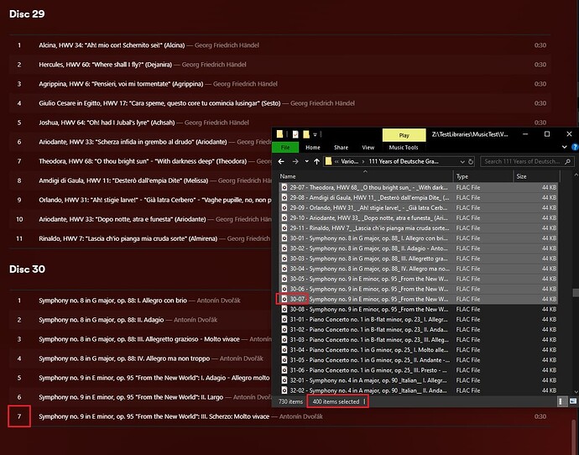Click the folder icon in the title bar

280,134
